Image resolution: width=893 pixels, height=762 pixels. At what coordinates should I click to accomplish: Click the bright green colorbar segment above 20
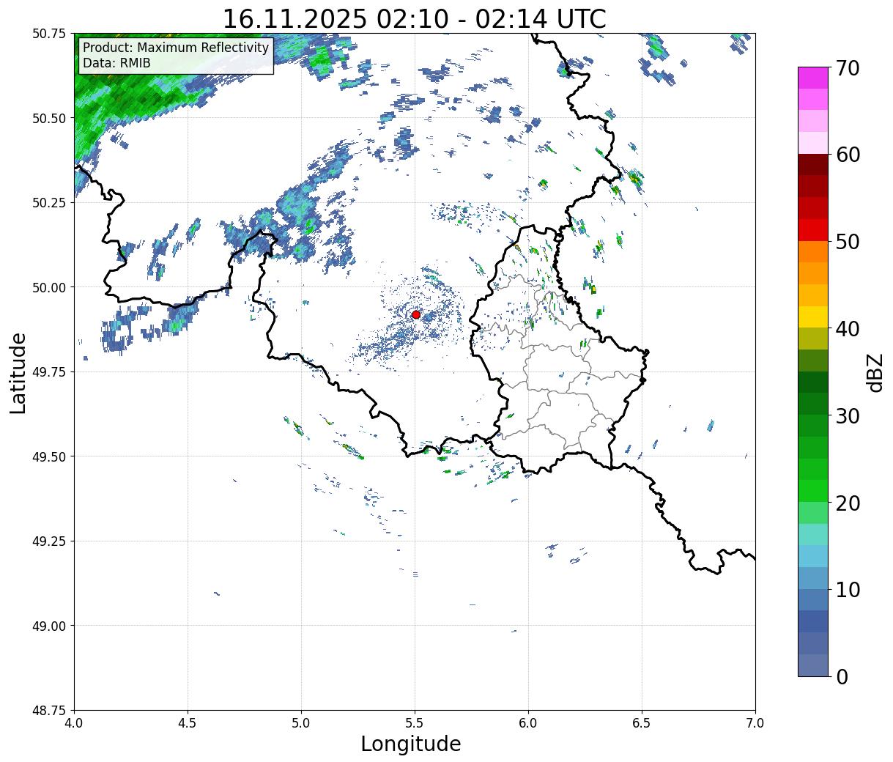[813, 491]
